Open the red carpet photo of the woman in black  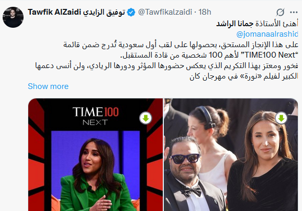point(231,155)
